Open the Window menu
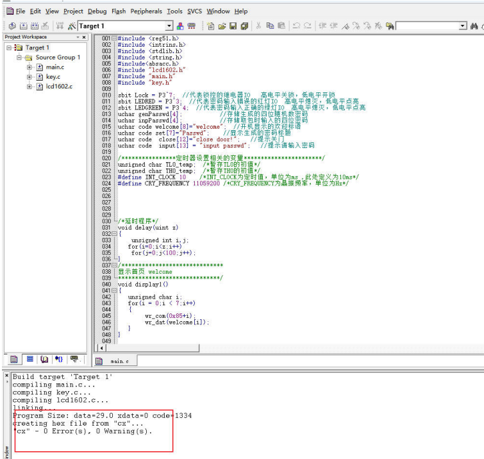The width and height of the screenshot is (484, 459). [x=218, y=12]
